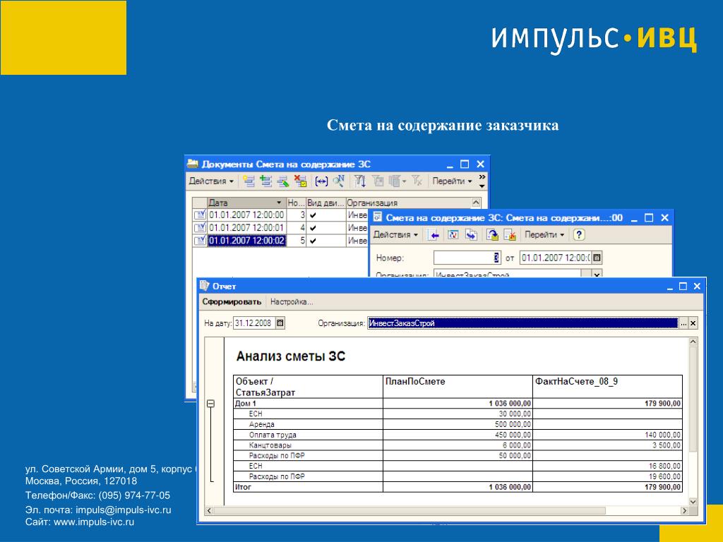Click the help question mark icon
Screen dimensions: 723x542
point(579,234)
